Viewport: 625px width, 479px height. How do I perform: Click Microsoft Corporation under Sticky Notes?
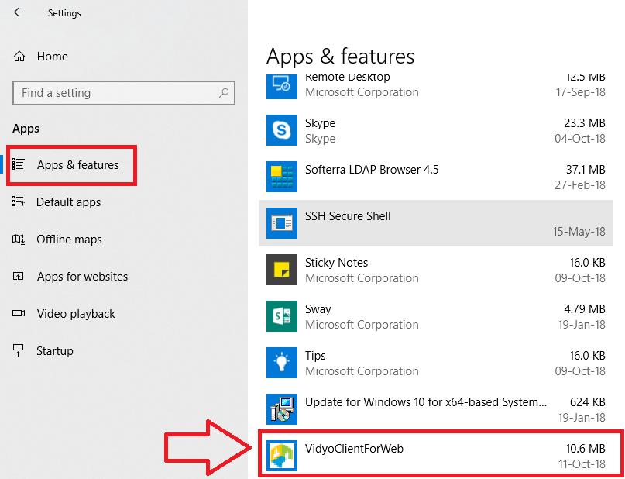click(x=362, y=278)
